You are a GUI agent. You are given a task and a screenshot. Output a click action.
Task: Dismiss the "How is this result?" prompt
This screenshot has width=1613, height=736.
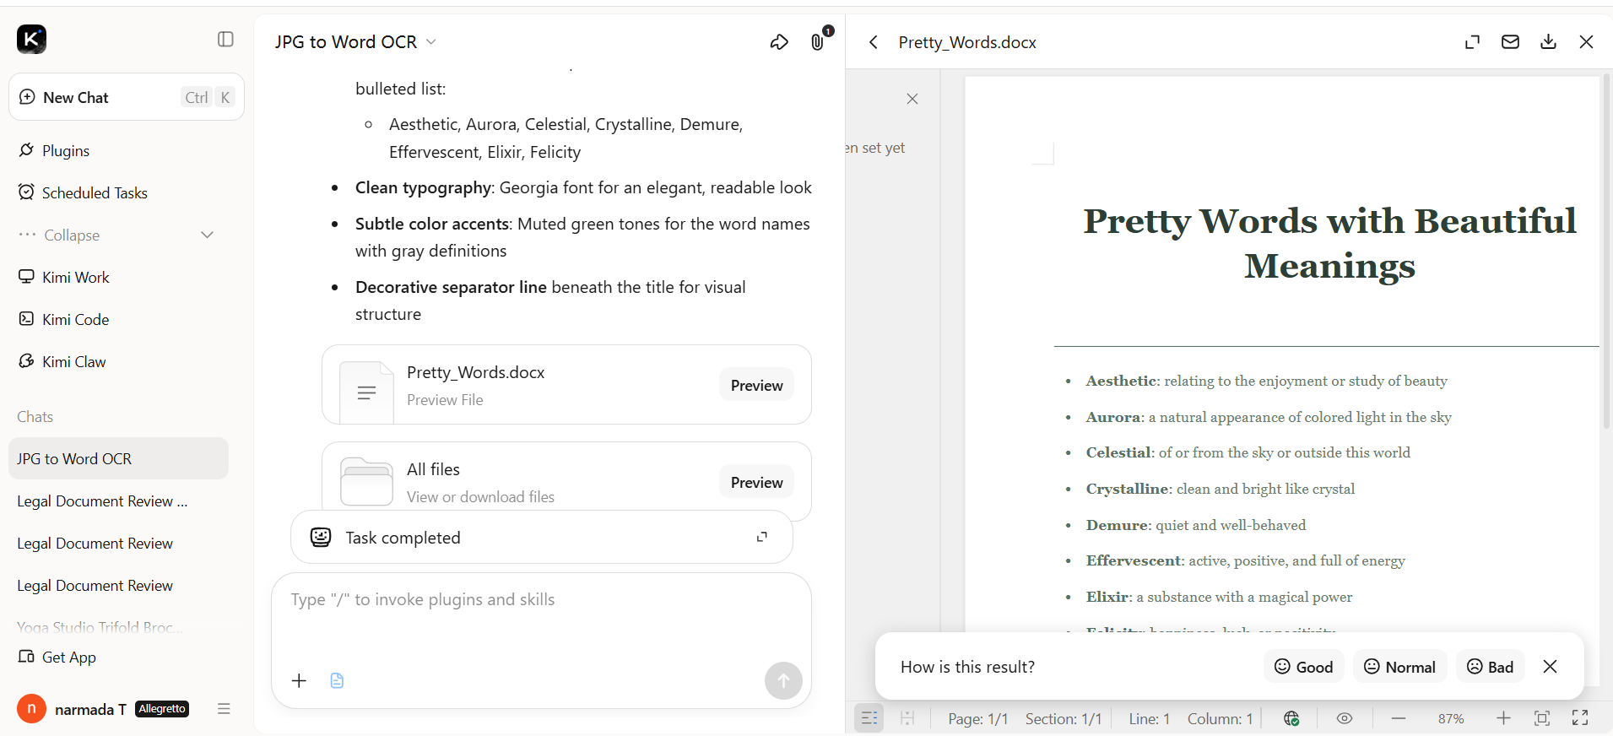pyautogui.click(x=1550, y=667)
